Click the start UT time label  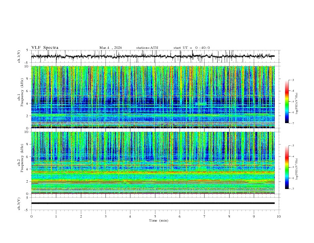[x=191, y=48]
